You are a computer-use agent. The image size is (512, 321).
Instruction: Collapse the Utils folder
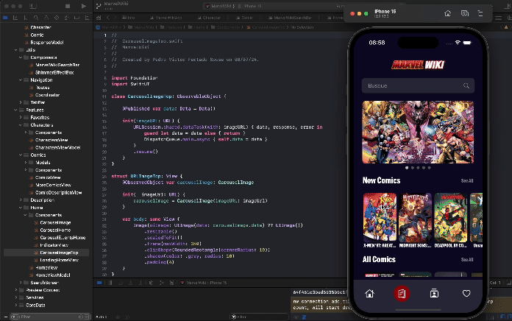point(15,50)
